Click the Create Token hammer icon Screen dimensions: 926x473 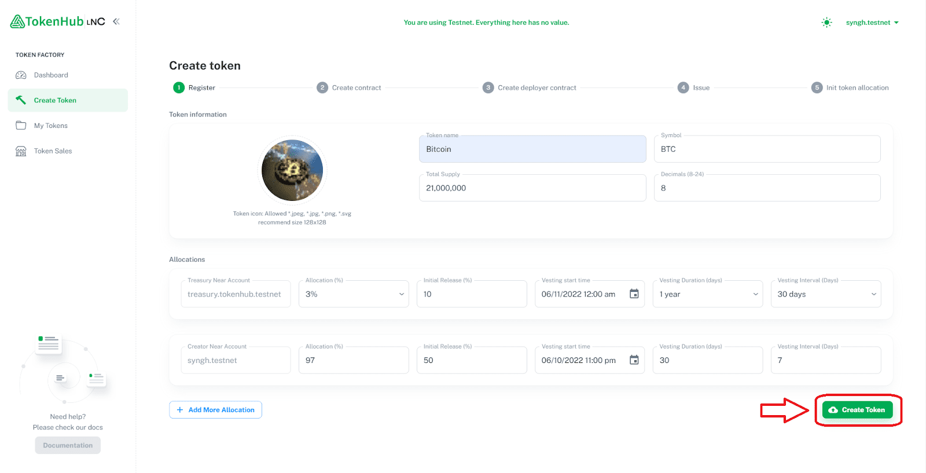click(x=21, y=100)
